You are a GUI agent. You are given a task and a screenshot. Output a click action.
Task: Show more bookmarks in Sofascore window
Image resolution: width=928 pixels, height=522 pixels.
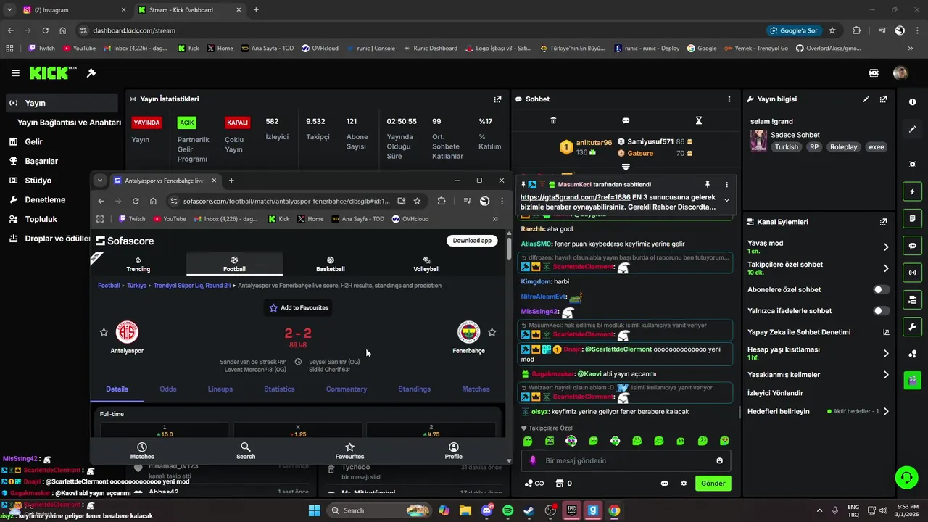495,219
